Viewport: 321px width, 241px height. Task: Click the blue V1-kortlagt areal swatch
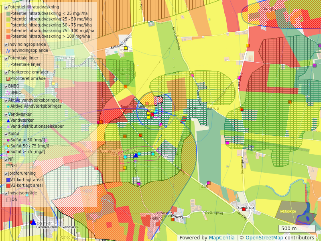tap(8, 180)
